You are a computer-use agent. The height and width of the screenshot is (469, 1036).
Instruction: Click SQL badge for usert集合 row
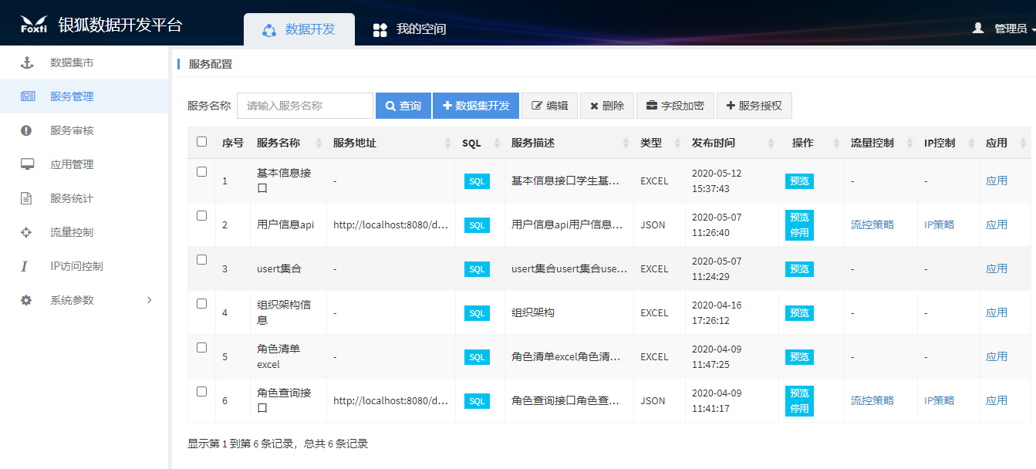[477, 269]
